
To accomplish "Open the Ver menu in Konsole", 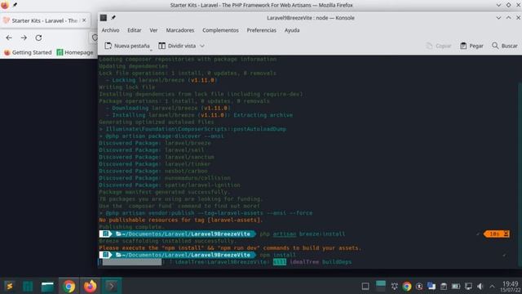I will tap(153, 30).
